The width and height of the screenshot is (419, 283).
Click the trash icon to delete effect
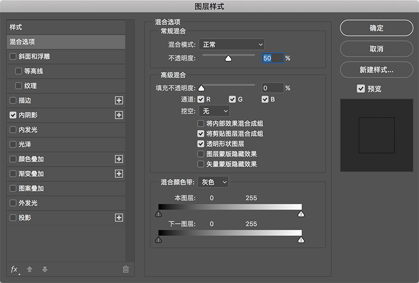pos(126,269)
